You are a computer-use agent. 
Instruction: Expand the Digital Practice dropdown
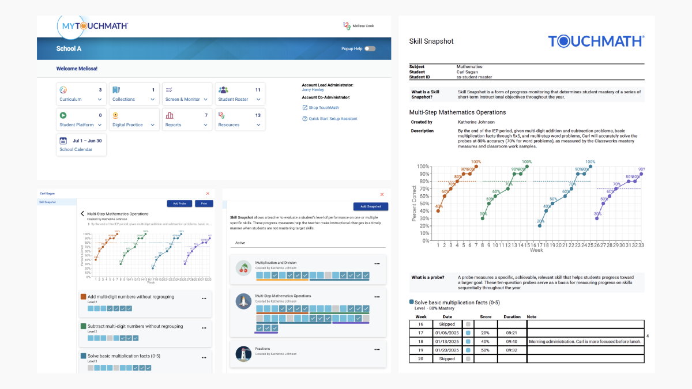152,125
